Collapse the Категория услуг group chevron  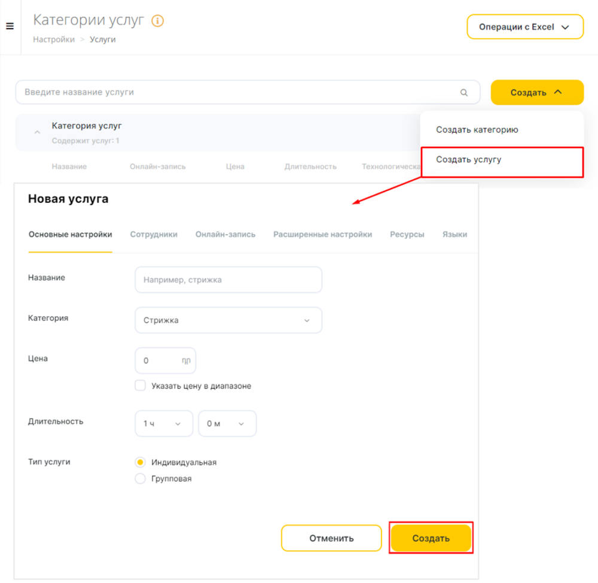click(x=37, y=132)
